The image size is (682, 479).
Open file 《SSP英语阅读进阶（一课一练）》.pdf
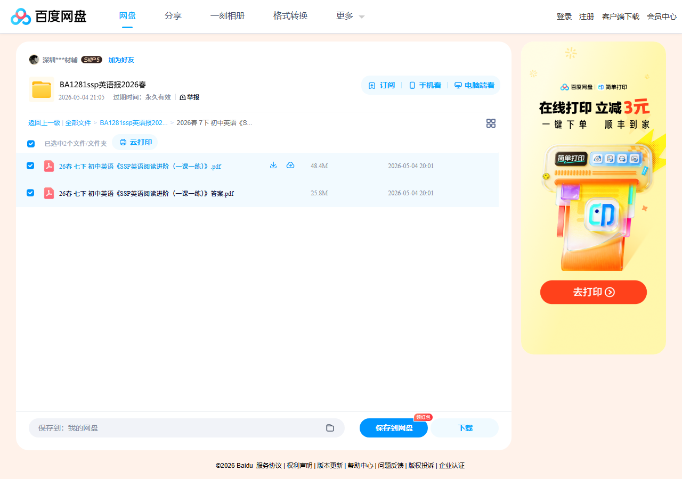point(140,166)
